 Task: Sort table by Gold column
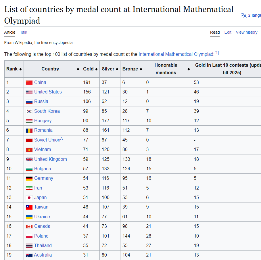97,69
